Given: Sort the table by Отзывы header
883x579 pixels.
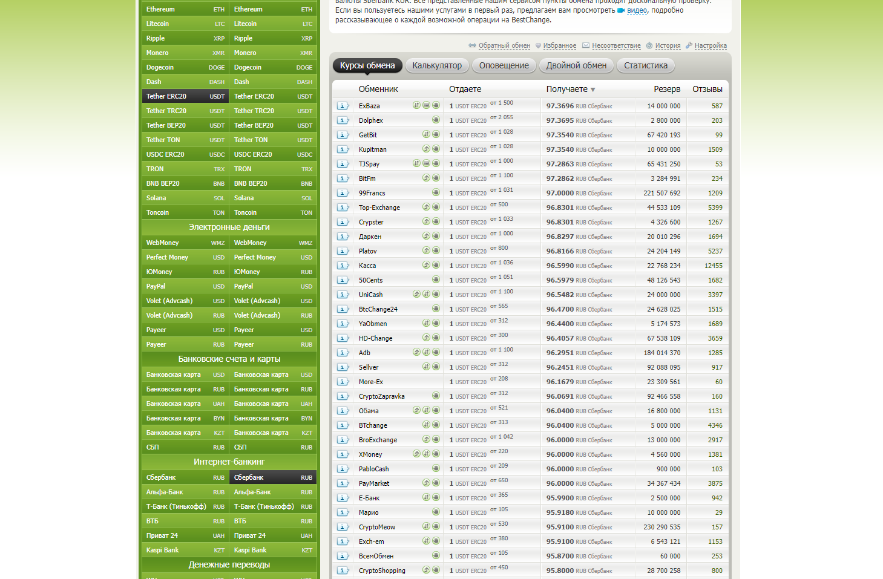Looking at the screenshot, I should tap(707, 89).
